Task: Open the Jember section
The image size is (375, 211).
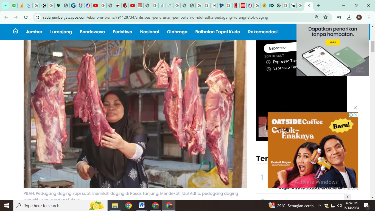Action: [x=34, y=32]
